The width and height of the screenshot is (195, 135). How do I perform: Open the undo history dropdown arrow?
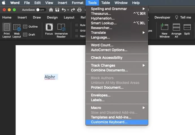tap(68, 10)
